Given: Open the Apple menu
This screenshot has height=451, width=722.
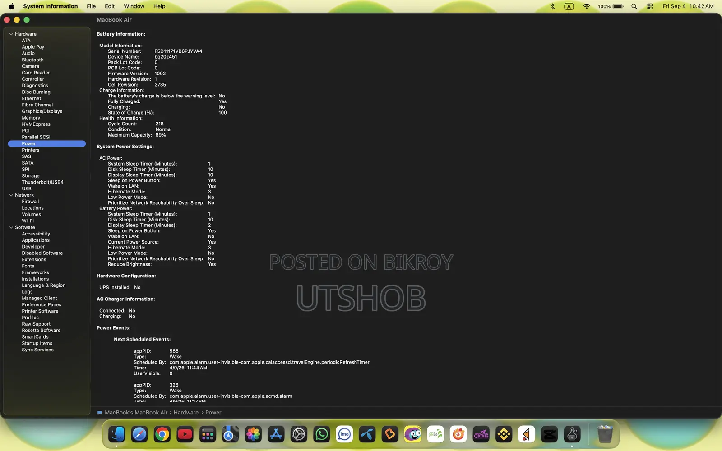Looking at the screenshot, I should coord(11,6).
